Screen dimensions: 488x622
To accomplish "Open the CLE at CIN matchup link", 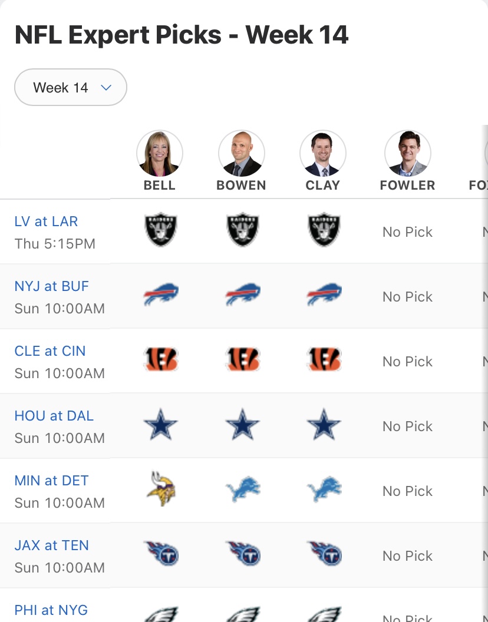I will tap(50, 351).
